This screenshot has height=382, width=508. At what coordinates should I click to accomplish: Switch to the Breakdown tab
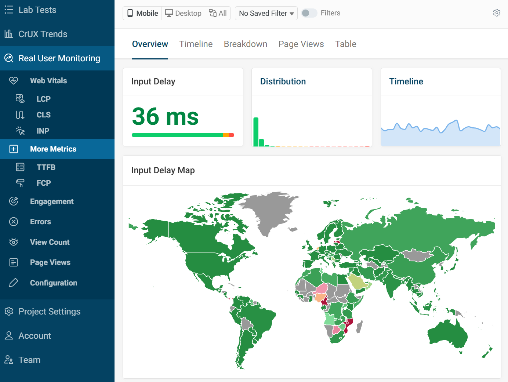[245, 44]
